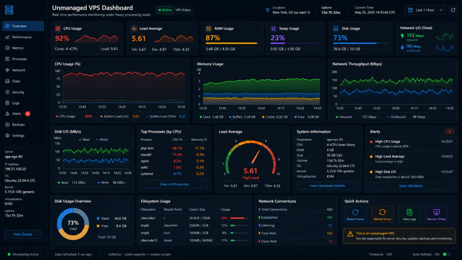Image resolution: width=462 pixels, height=260 pixels.
Task: Click the Disk Usage 73% progress bar
Action: click(361, 44)
